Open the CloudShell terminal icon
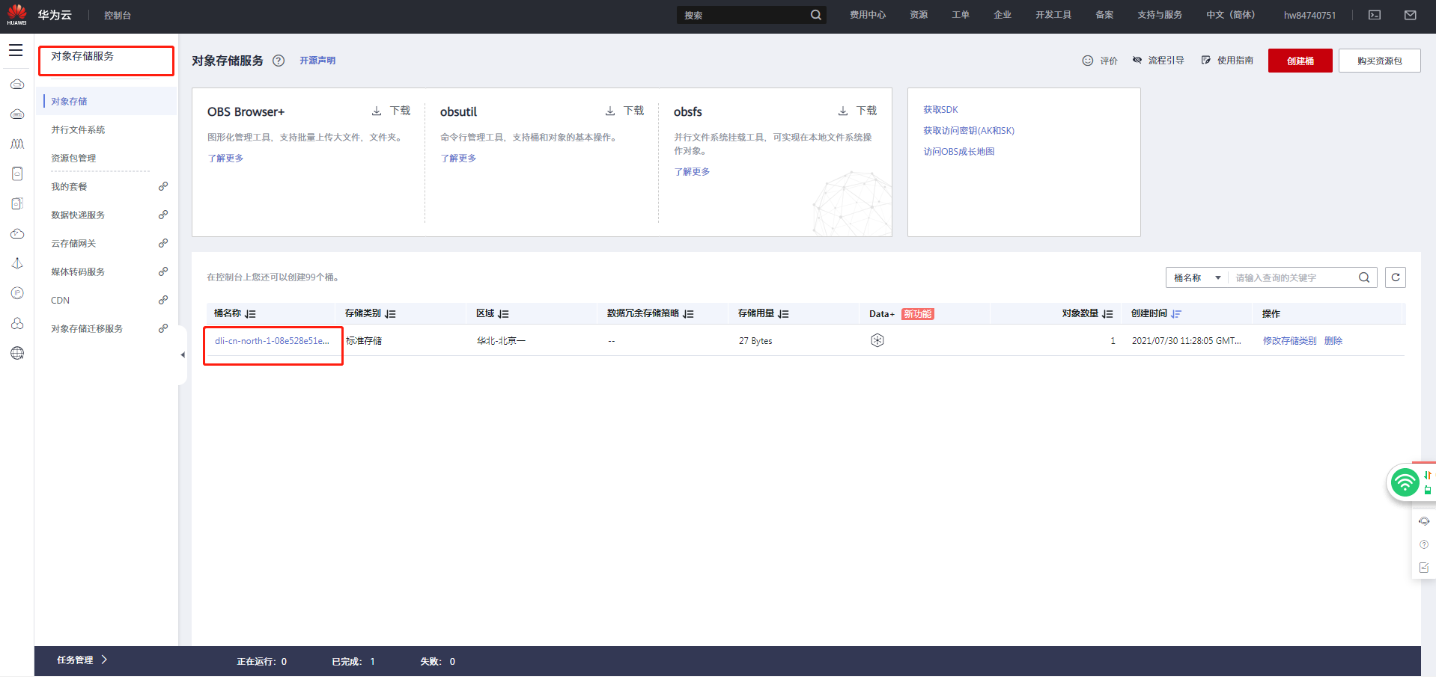The width and height of the screenshot is (1436, 679). pos(1375,15)
